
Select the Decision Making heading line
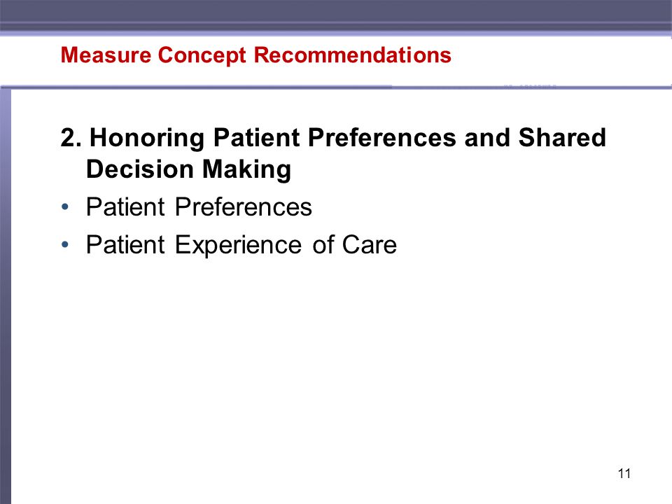188,169
